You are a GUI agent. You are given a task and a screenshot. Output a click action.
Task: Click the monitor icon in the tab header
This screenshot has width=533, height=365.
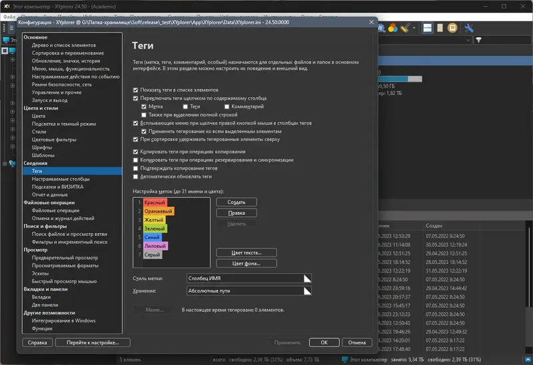coord(6,40)
